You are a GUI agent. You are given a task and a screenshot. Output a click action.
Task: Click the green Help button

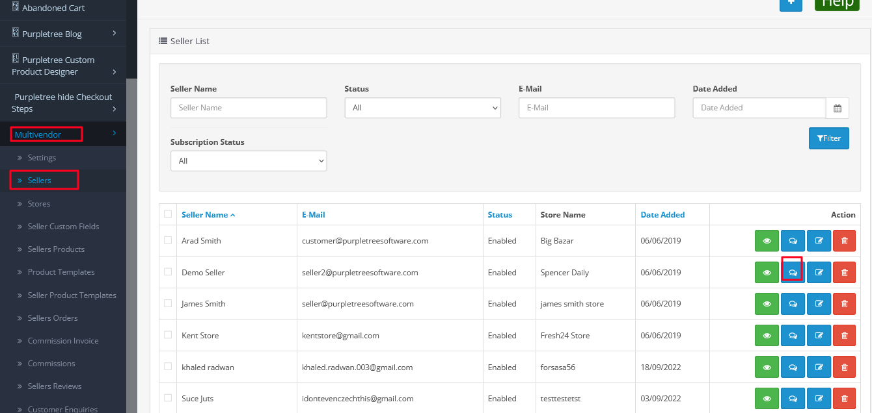(x=837, y=4)
